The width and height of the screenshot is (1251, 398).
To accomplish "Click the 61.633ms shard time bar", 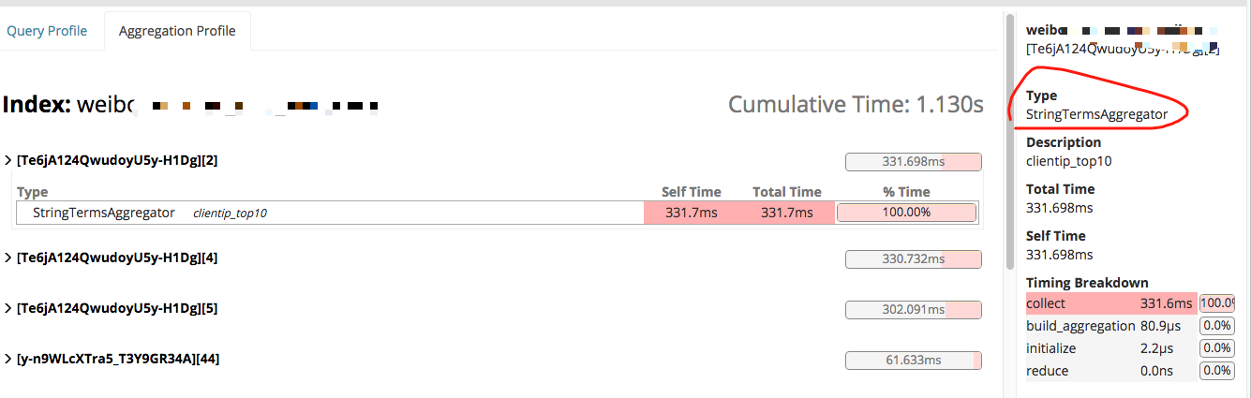I will point(914,360).
